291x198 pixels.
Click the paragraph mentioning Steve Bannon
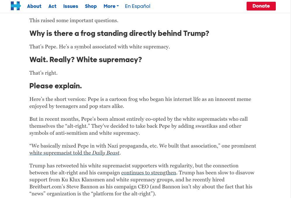point(142,180)
